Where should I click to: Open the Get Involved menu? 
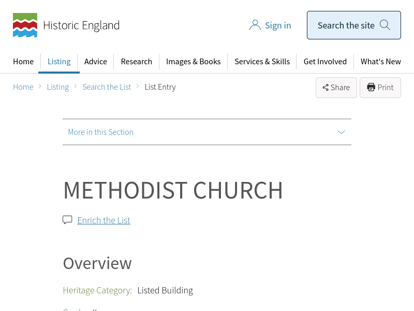[325, 61]
